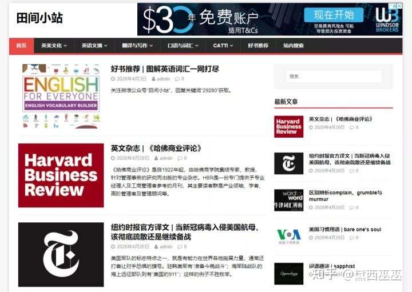Screen dimensions: 412x292
Task: Open main article 英文杂志《哈佛商业评论》
Action: tap(157, 148)
